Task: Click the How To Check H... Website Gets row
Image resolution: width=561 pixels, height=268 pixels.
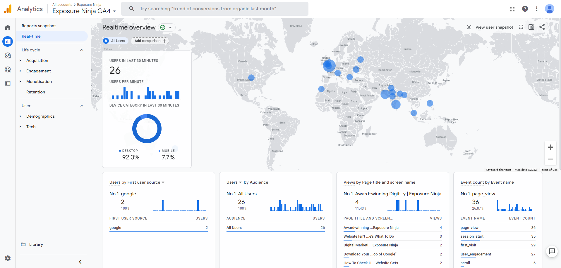Action: 393,263
